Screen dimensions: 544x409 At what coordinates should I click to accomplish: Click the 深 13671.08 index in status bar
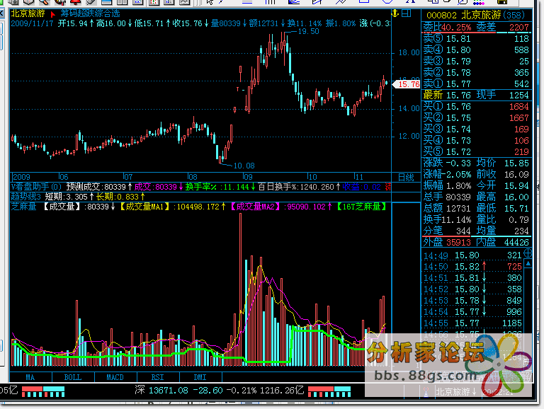pyautogui.click(x=161, y=390)
